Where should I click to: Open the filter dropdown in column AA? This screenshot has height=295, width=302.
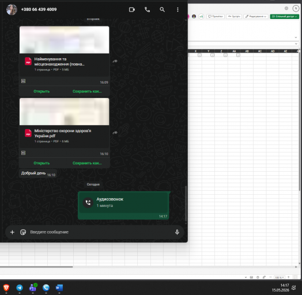coord(238,55)
